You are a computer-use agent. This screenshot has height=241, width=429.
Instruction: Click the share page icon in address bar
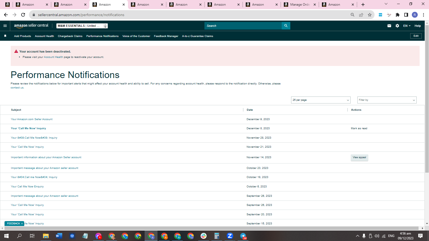click(361, 15)
